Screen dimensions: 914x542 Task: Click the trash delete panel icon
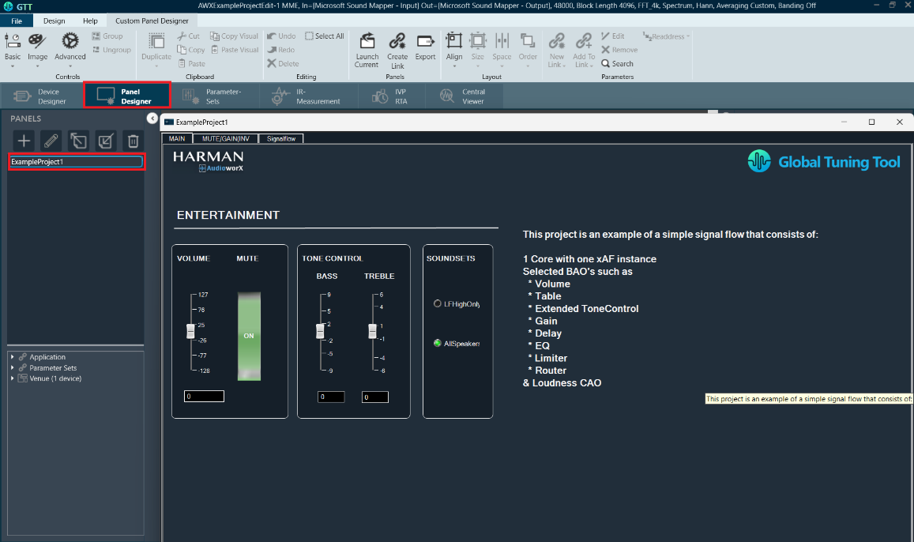point(133,141)
